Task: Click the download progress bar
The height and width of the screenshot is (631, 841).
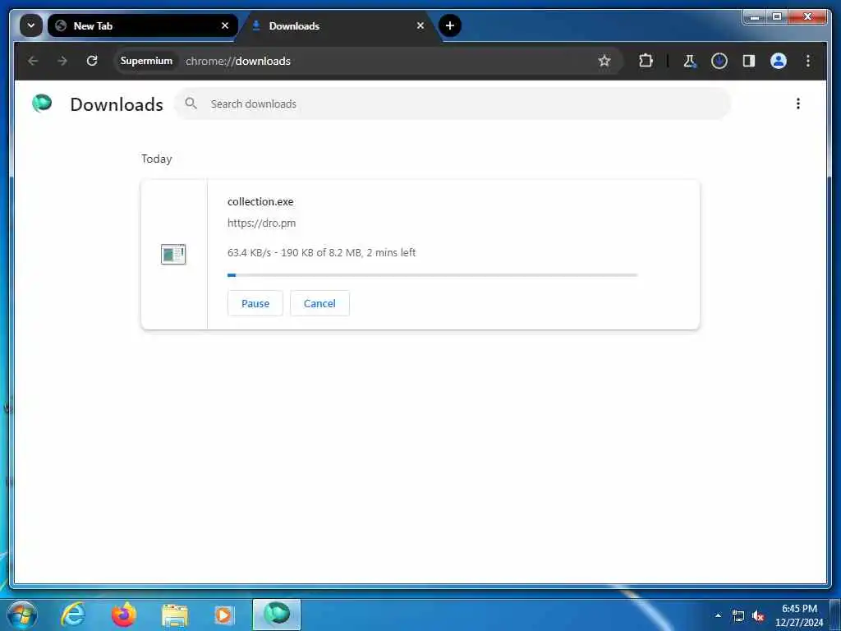Action: click(432, 275)
